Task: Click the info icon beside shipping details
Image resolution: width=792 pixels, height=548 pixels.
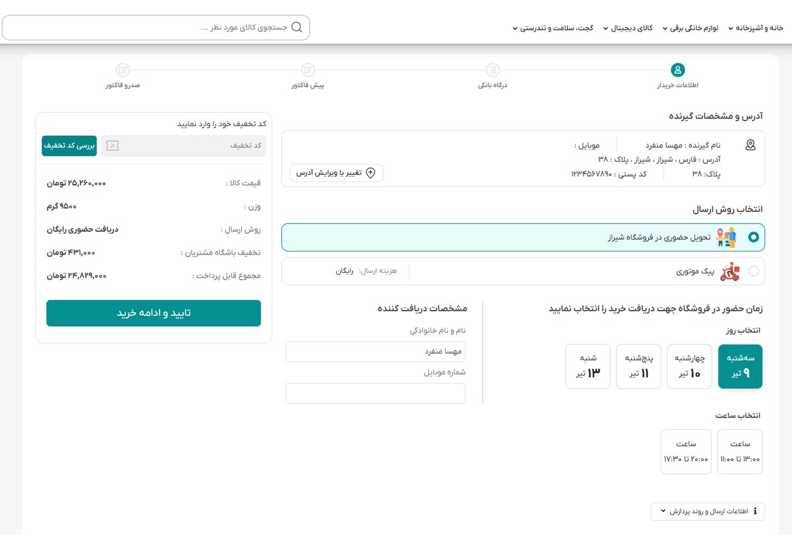Action: [755, 511]
